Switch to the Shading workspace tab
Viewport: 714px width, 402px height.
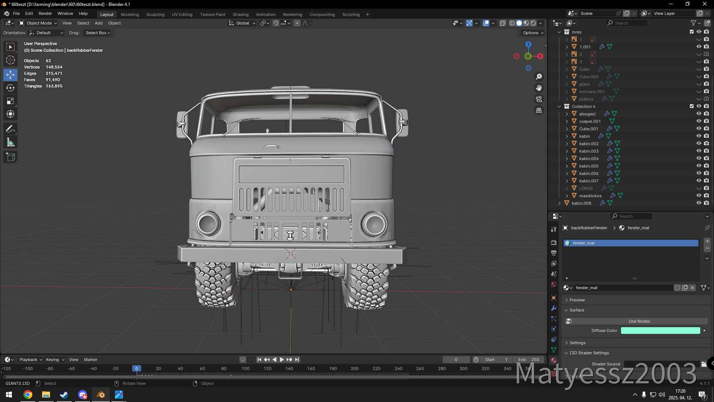click(240, 15)
